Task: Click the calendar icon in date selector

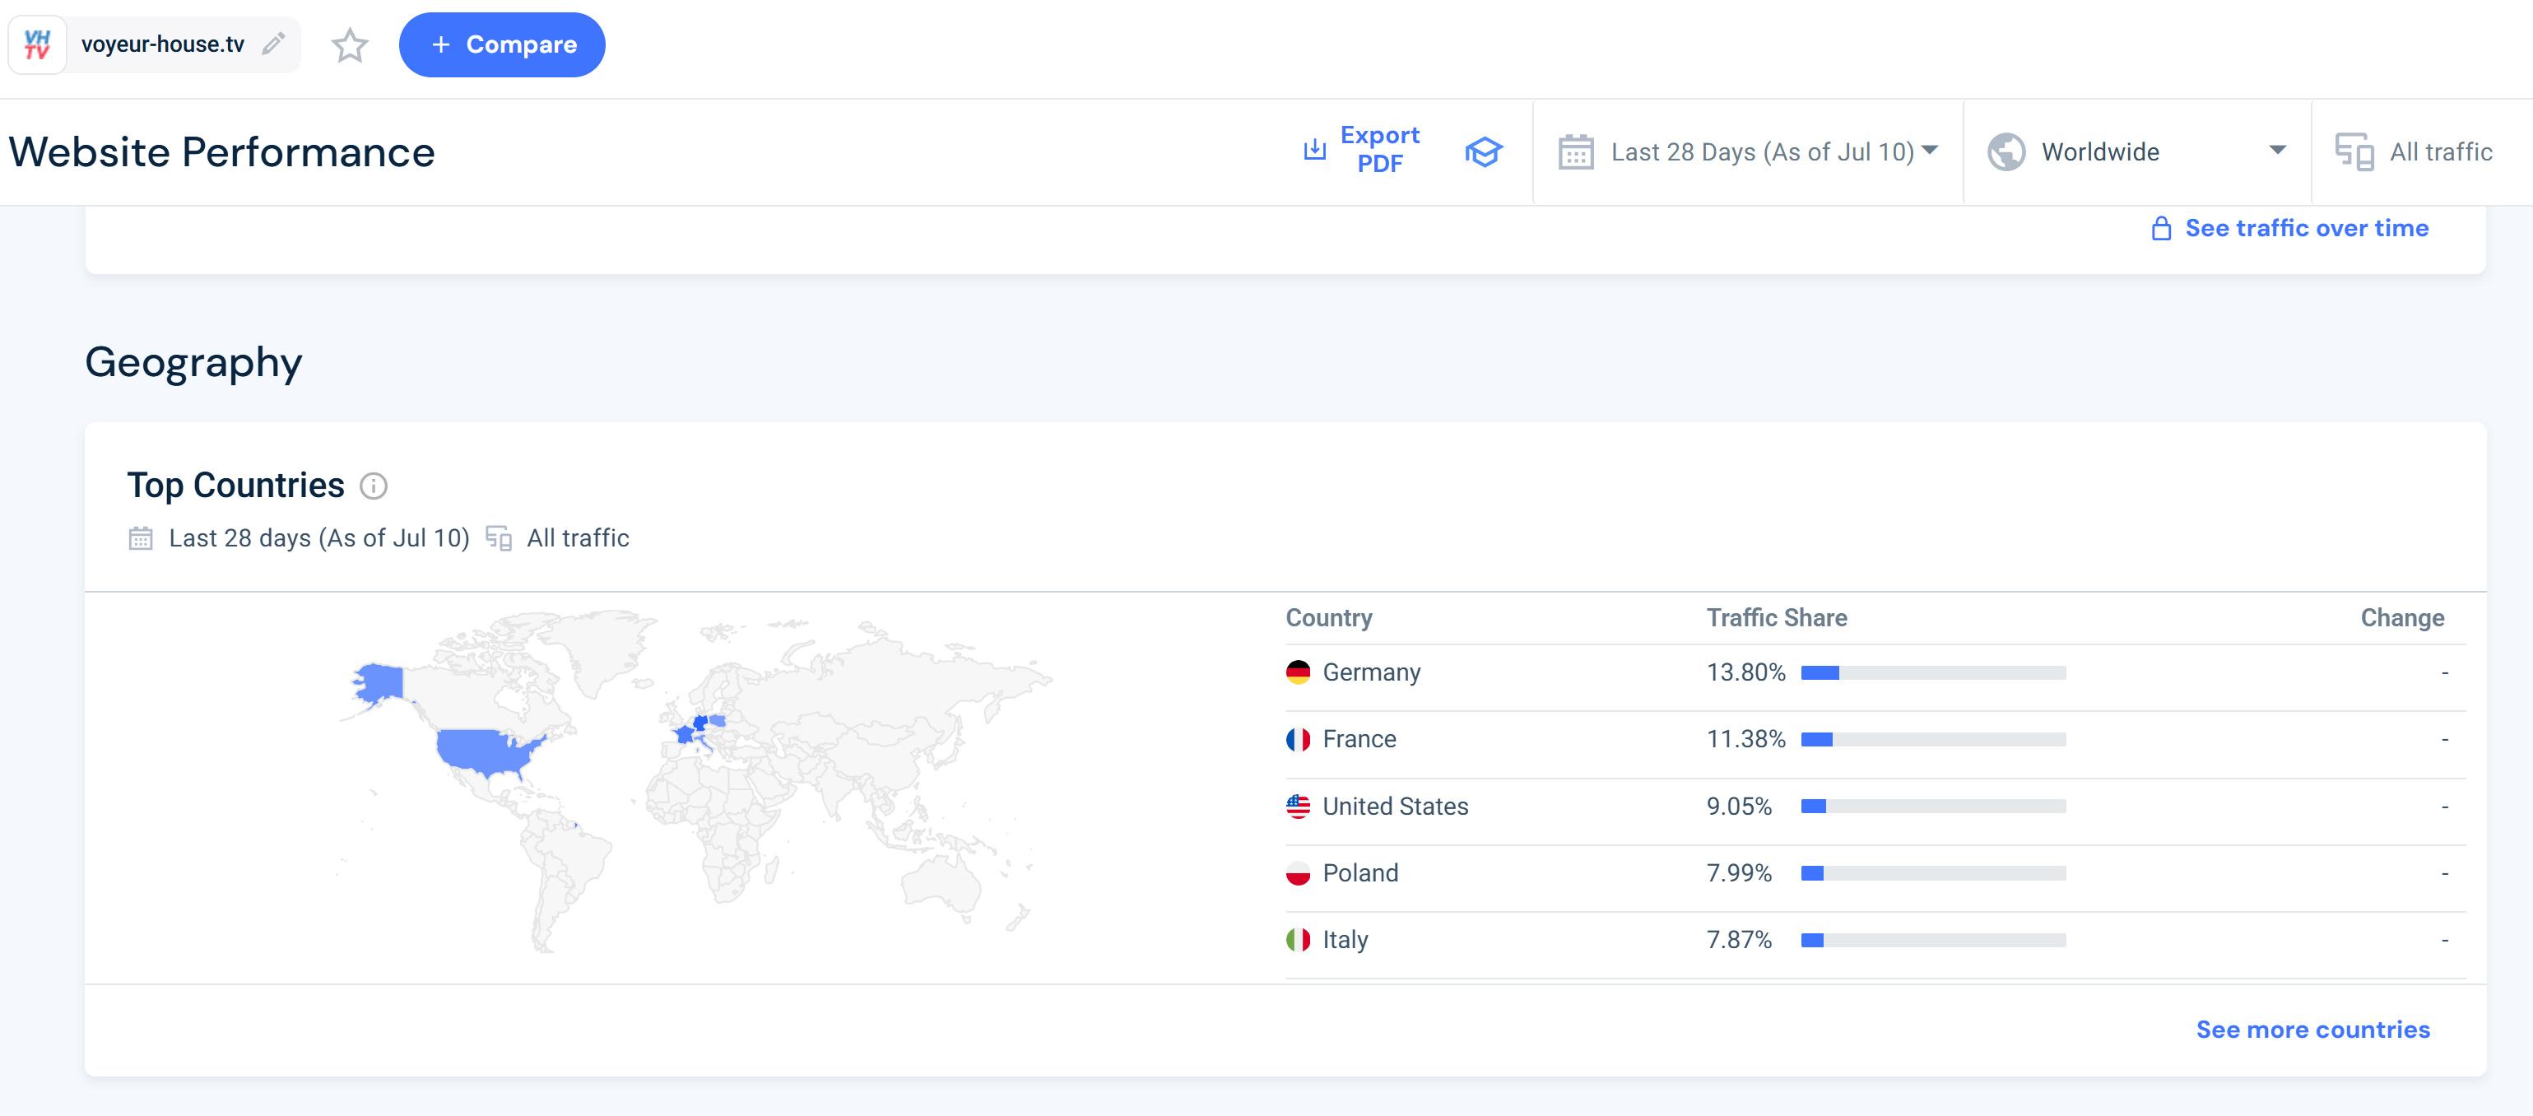Action: pyautogui.click(x=1575, y=152)
